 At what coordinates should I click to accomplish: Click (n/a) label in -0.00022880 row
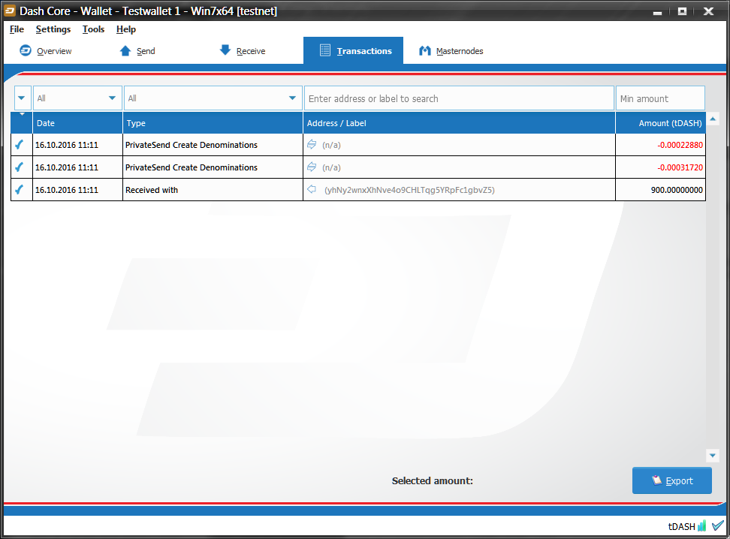tap(331, 145)
